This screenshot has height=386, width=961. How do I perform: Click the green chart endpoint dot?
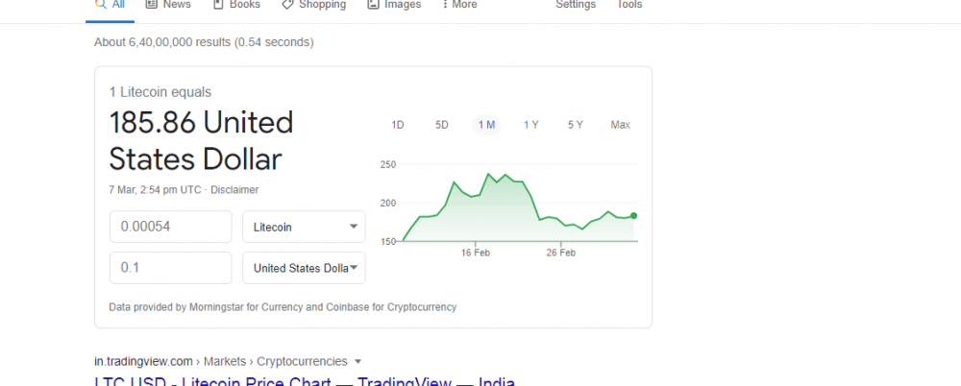[634, 215]
